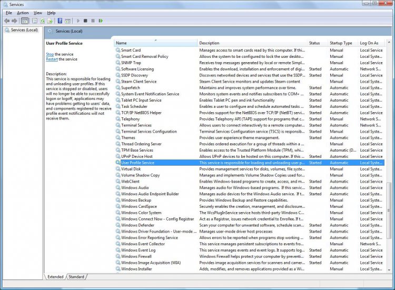Image resolution: width=395 pixels, height=290 pixels.
Task: Click the Export List toolbar icon
Action: point(50,21)
